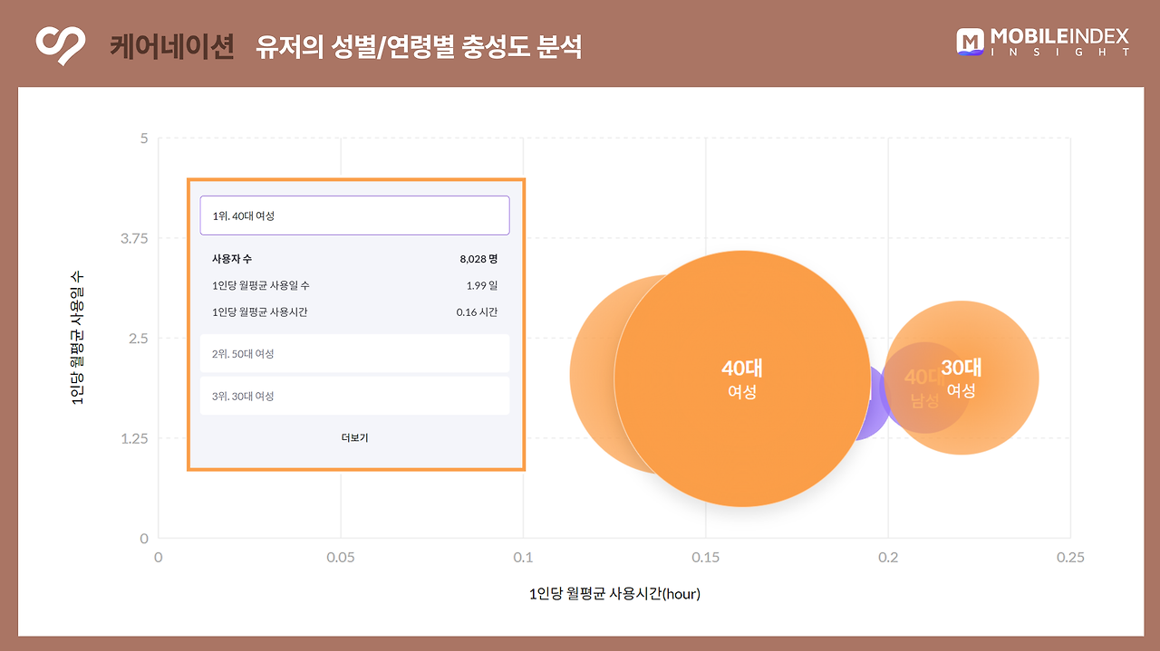
Task: Click the x-axis tick 0.25
Action: tap(1070, 558)
